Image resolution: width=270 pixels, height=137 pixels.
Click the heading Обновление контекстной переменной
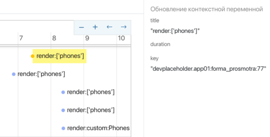207,9
